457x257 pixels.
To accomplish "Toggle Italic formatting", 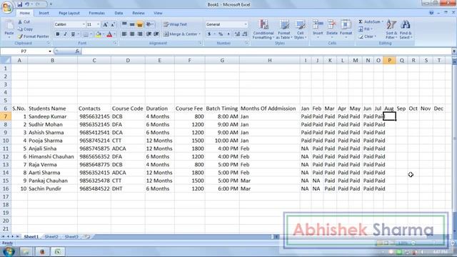I will click(x=65, y=34).
